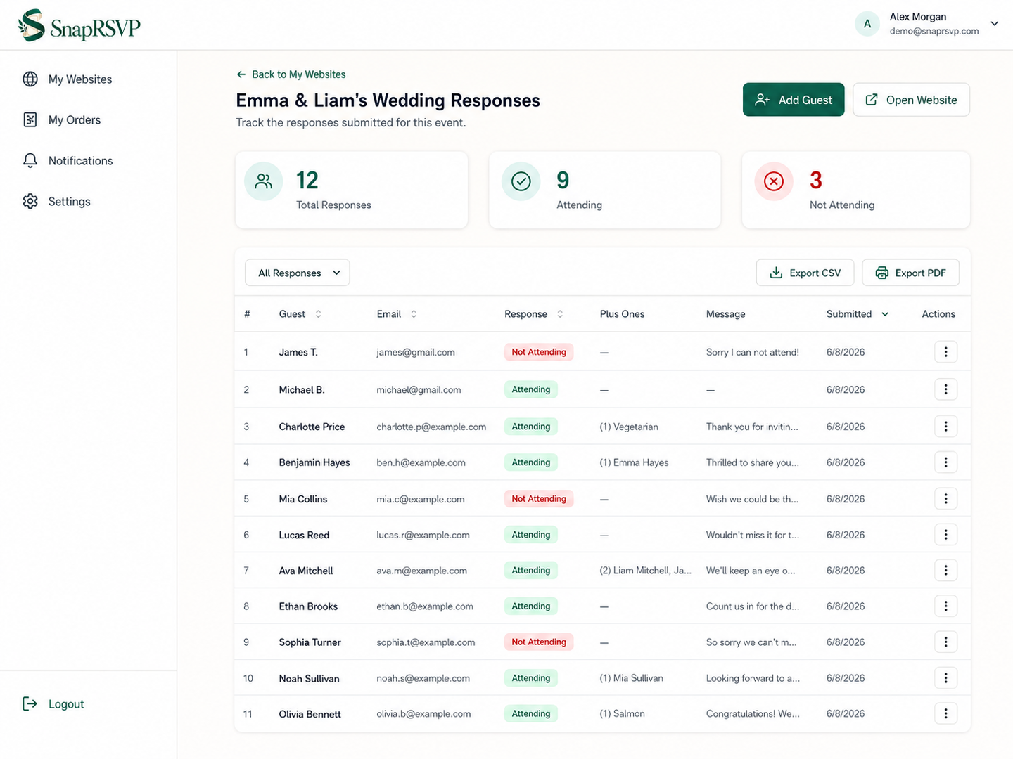
Task: Select Logout in sidebar
Action: click(x=66, y=704)
